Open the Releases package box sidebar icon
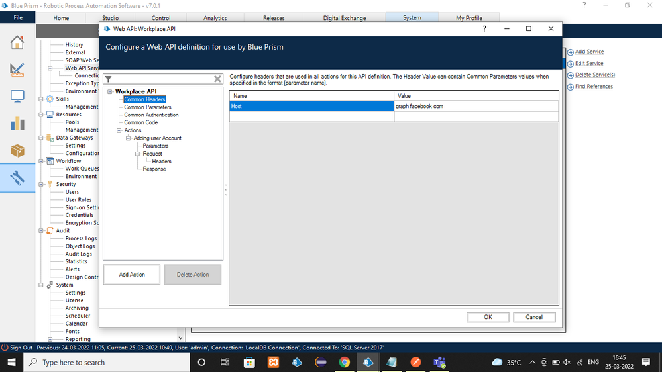Viewport: 662px width, 372px height. click(x=17, y=151)
